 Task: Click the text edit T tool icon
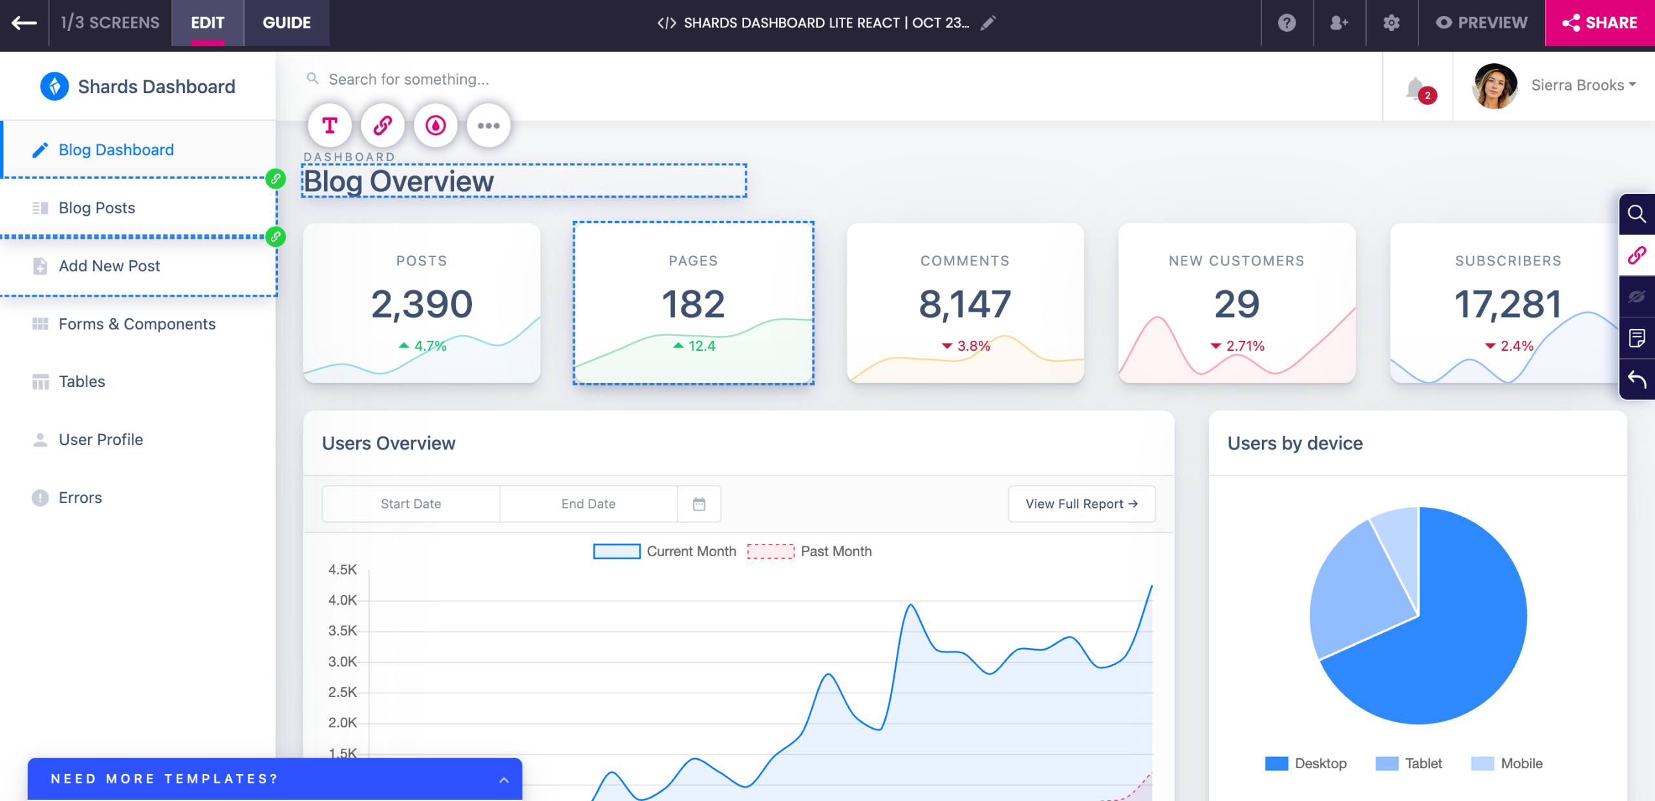[330, 125]
